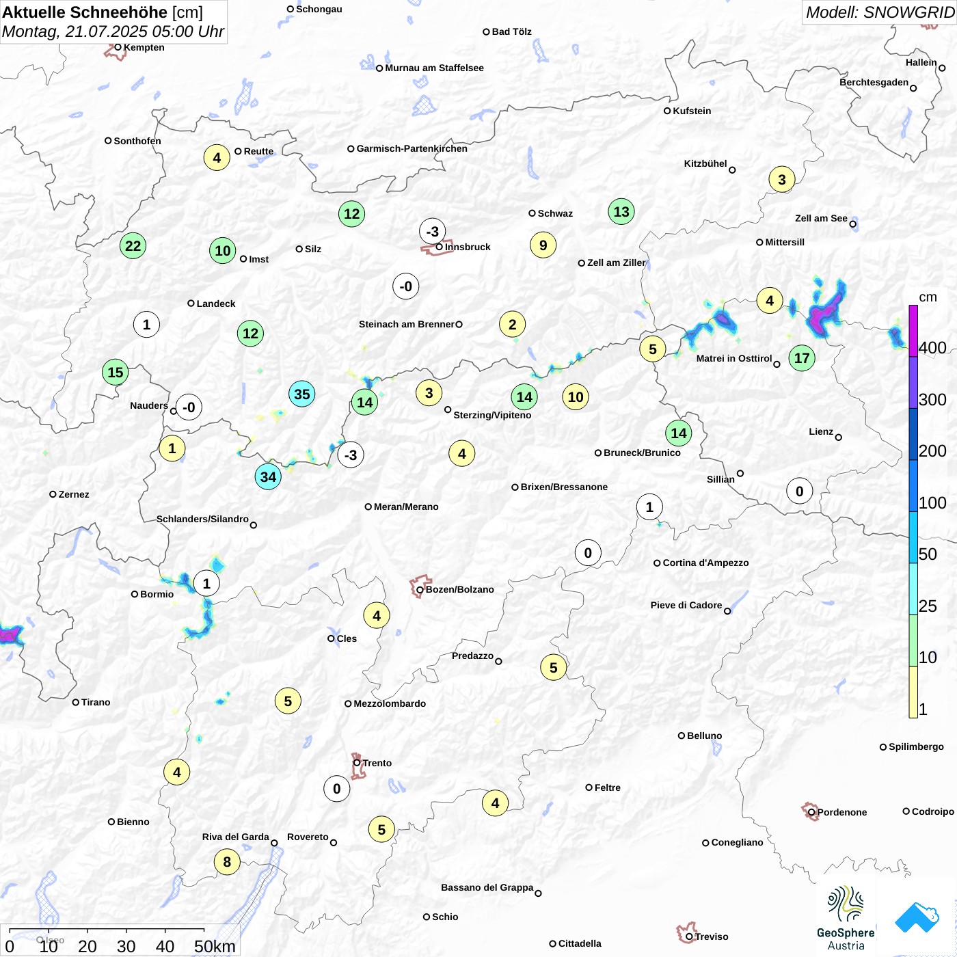This screenshot has height=957, width=957.
Task: Click the Meran/Merano label
Action: point(406,507)
